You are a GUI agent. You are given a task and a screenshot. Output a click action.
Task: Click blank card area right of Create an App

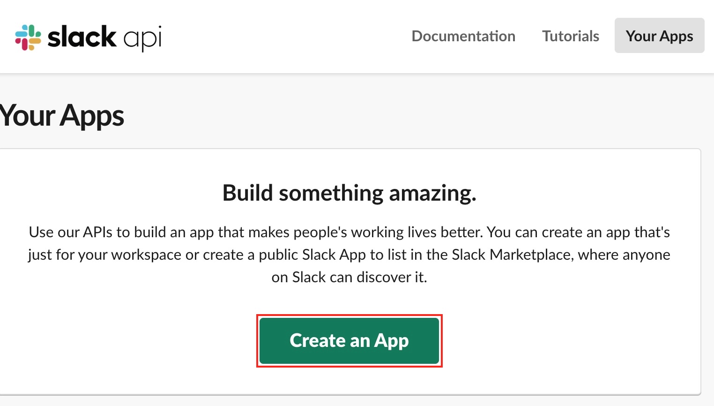point(562,341)
